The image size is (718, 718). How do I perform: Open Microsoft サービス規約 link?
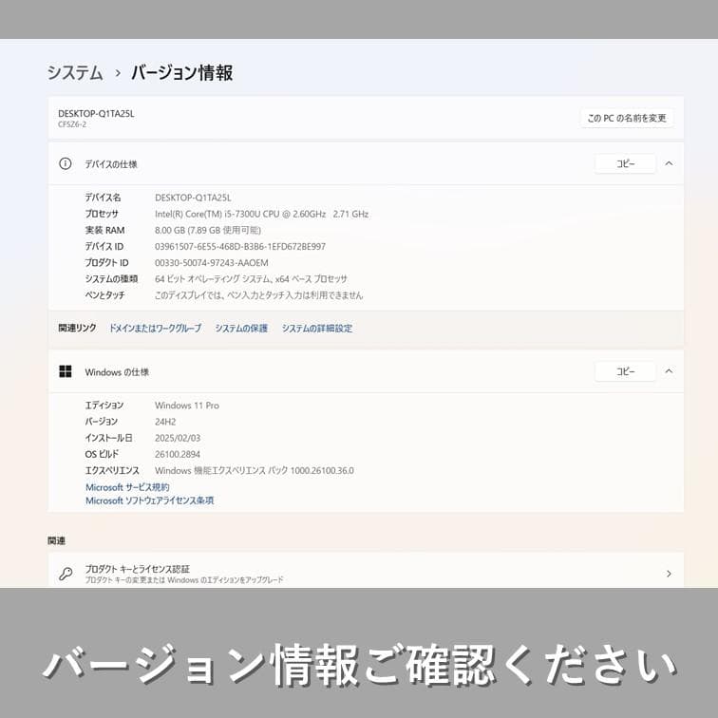pyautogui.click(x=127, y=487)
